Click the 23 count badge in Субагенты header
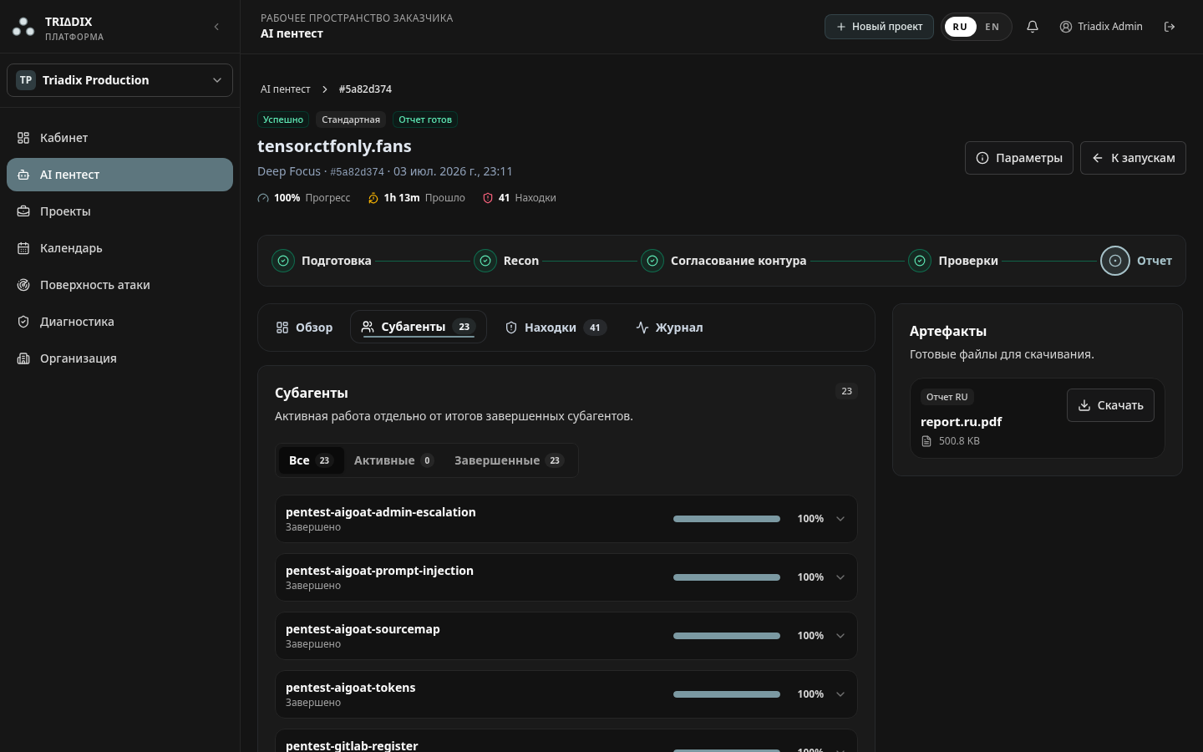 (846, 391)
